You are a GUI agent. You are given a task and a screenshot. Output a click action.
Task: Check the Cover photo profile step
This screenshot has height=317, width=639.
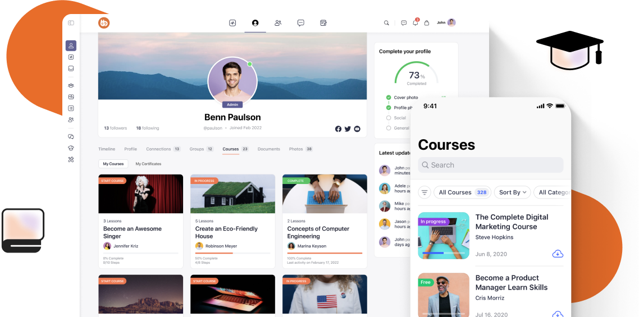[389, 98]
